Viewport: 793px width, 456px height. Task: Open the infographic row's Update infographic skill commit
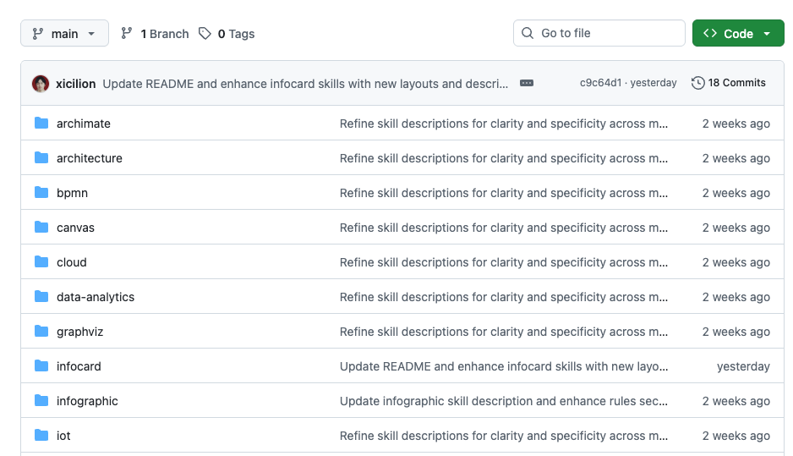(x=504, y=401)
